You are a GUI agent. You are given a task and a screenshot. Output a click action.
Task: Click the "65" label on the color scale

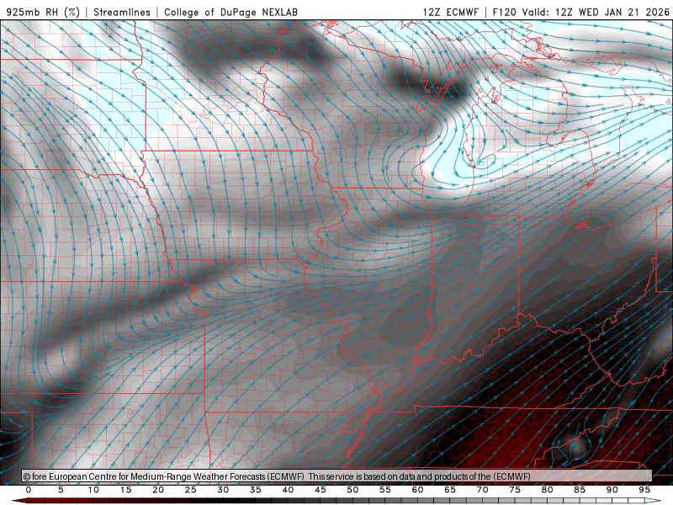450,490
